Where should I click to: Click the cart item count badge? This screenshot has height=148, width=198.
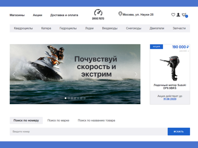pyautogui.click(x=187, y=16)
